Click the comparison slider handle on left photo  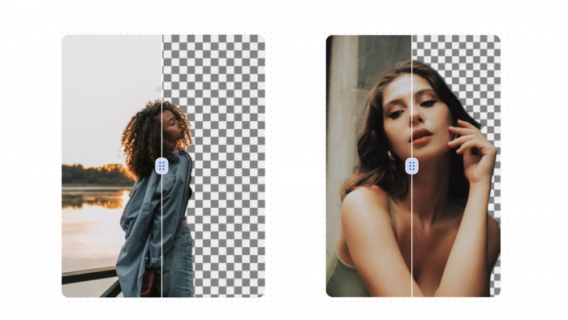pyautogui.click(x=161, y=166)
